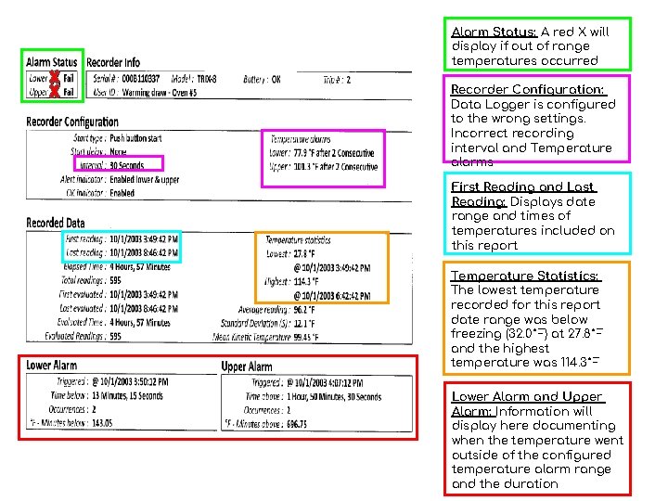Screen dimensions: 668x501
Task: Click OK indicator value 'Enabled'
Action: (x=122, y=193)
